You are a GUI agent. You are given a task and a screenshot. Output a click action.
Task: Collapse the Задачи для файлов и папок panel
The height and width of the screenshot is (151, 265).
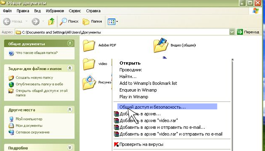[x=70, y=68]
